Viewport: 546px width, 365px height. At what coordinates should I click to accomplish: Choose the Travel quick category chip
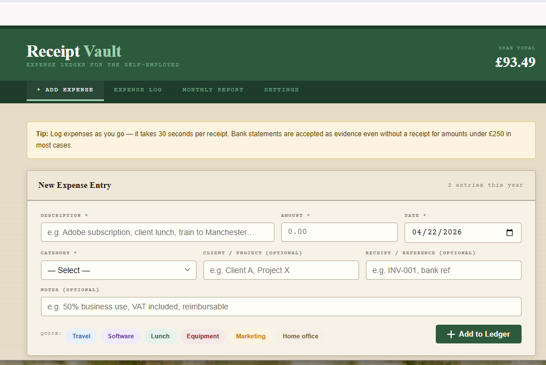tap(81, 336)
